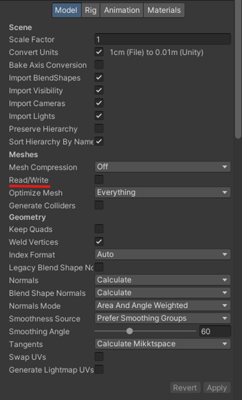Uncheck Weld Vertices

[x=99, y=242]
